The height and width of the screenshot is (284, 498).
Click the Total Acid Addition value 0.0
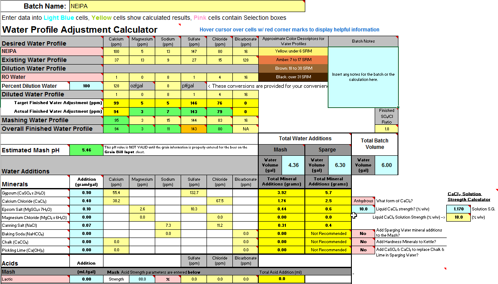(282, 279)
